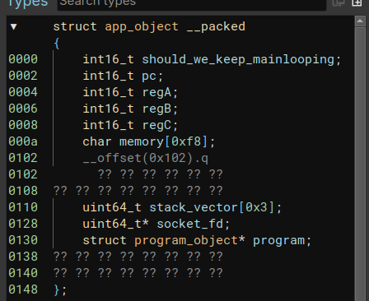Click the offset 000a label

23,141
